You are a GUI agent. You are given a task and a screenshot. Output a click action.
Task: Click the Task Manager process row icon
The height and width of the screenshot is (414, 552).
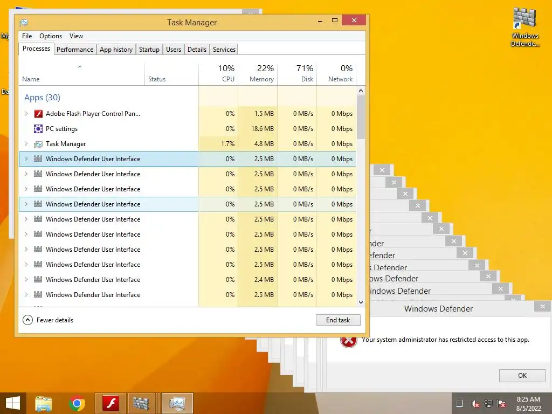[38, 144]
